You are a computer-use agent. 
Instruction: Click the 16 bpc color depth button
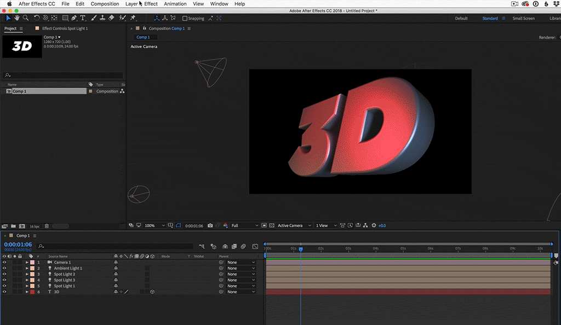34,226
